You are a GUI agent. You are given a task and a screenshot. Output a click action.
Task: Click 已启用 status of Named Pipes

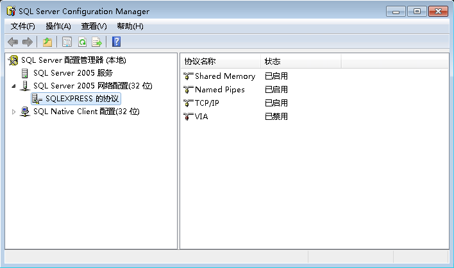276,90
